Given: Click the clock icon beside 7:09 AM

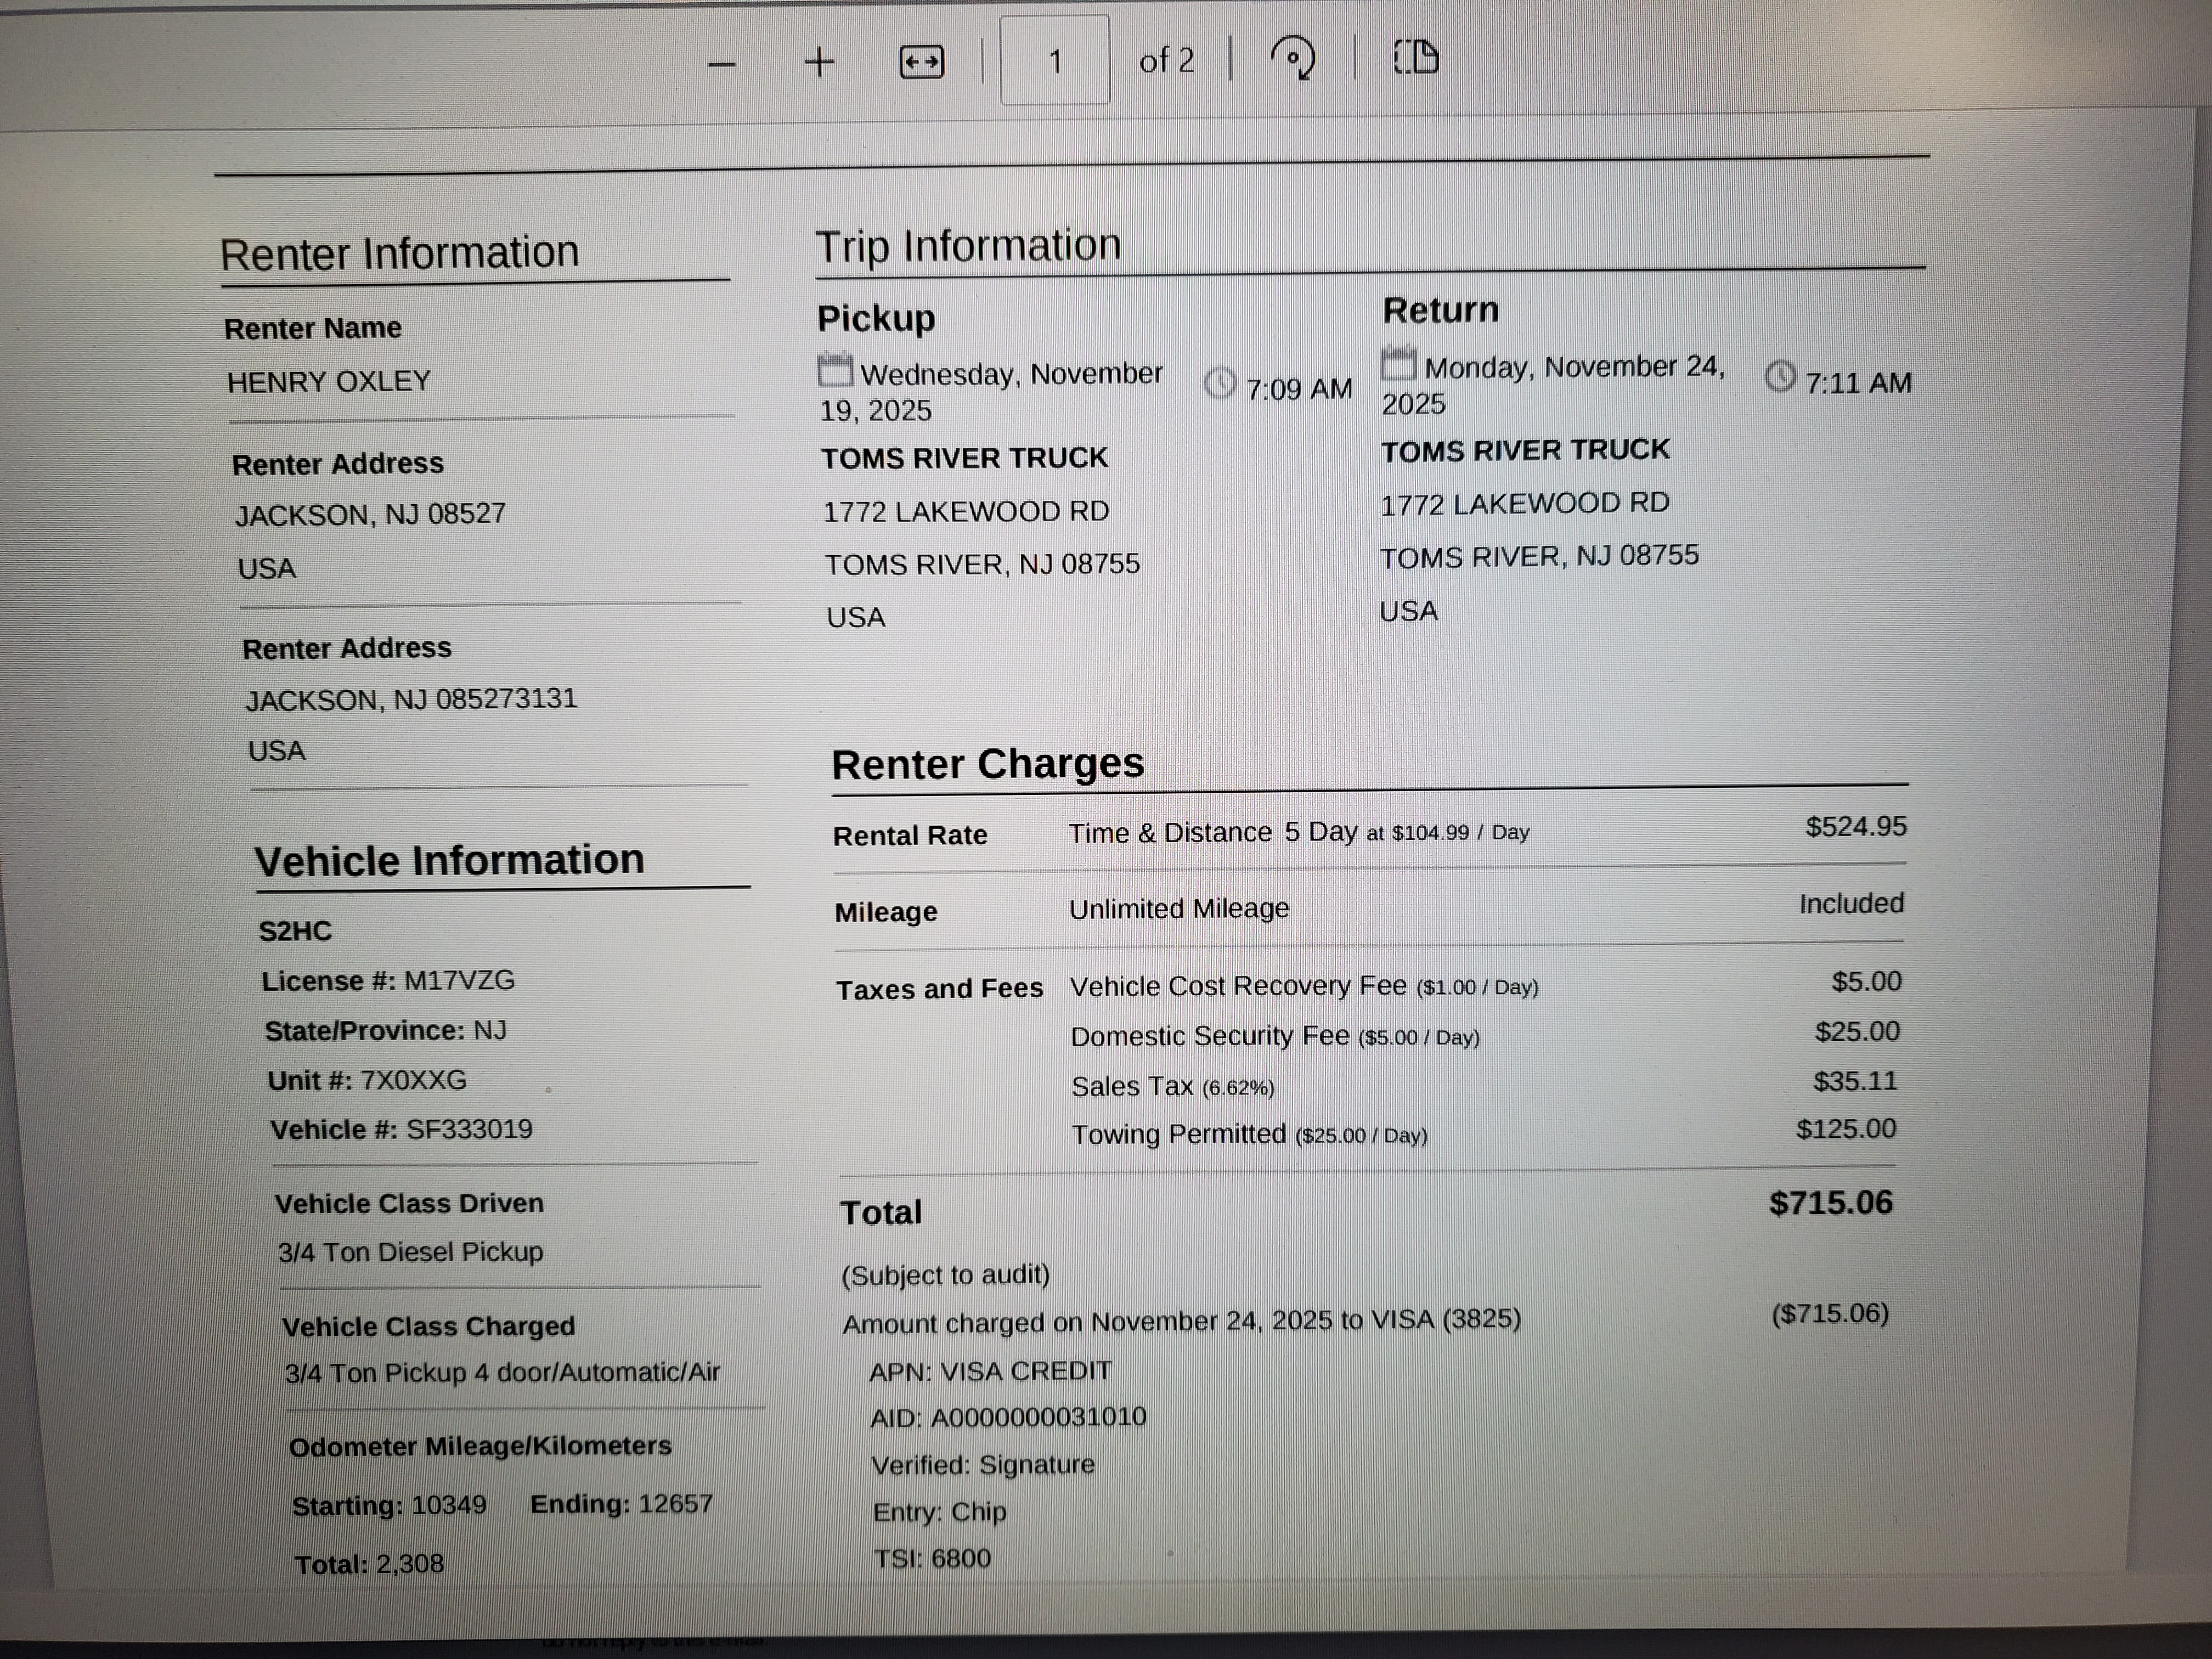Looking at the screenshot, I should coord(1220,383).
